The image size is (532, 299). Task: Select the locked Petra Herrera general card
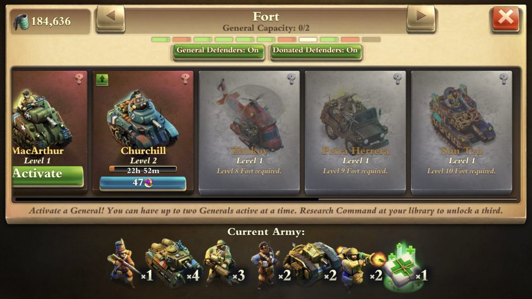point(355,132)
